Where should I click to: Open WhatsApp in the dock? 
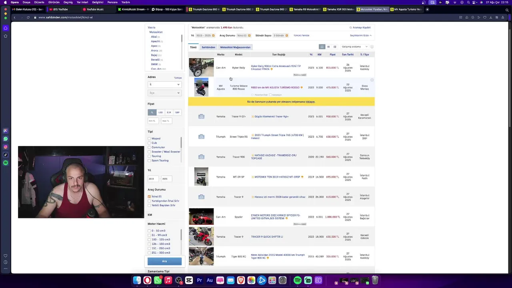pyautogui.click(x=158, y=280)
